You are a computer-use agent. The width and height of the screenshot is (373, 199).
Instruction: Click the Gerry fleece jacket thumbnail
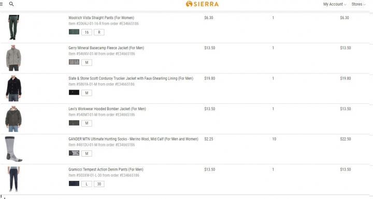13,58
